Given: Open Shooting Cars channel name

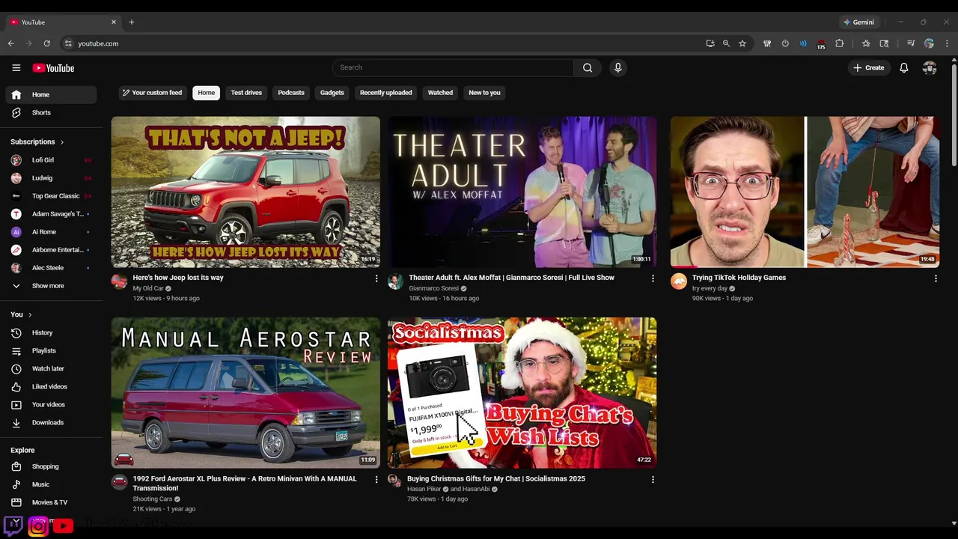Looking at the screenshot, I should 153,499.
